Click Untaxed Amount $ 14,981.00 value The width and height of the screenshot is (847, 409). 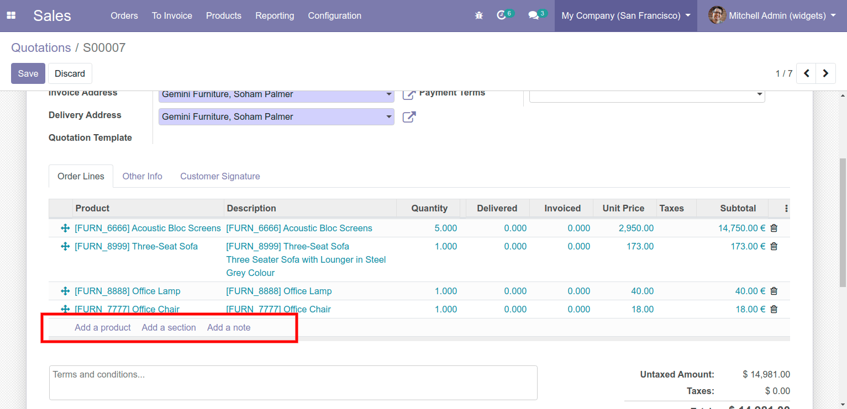(x=766, y=374)
